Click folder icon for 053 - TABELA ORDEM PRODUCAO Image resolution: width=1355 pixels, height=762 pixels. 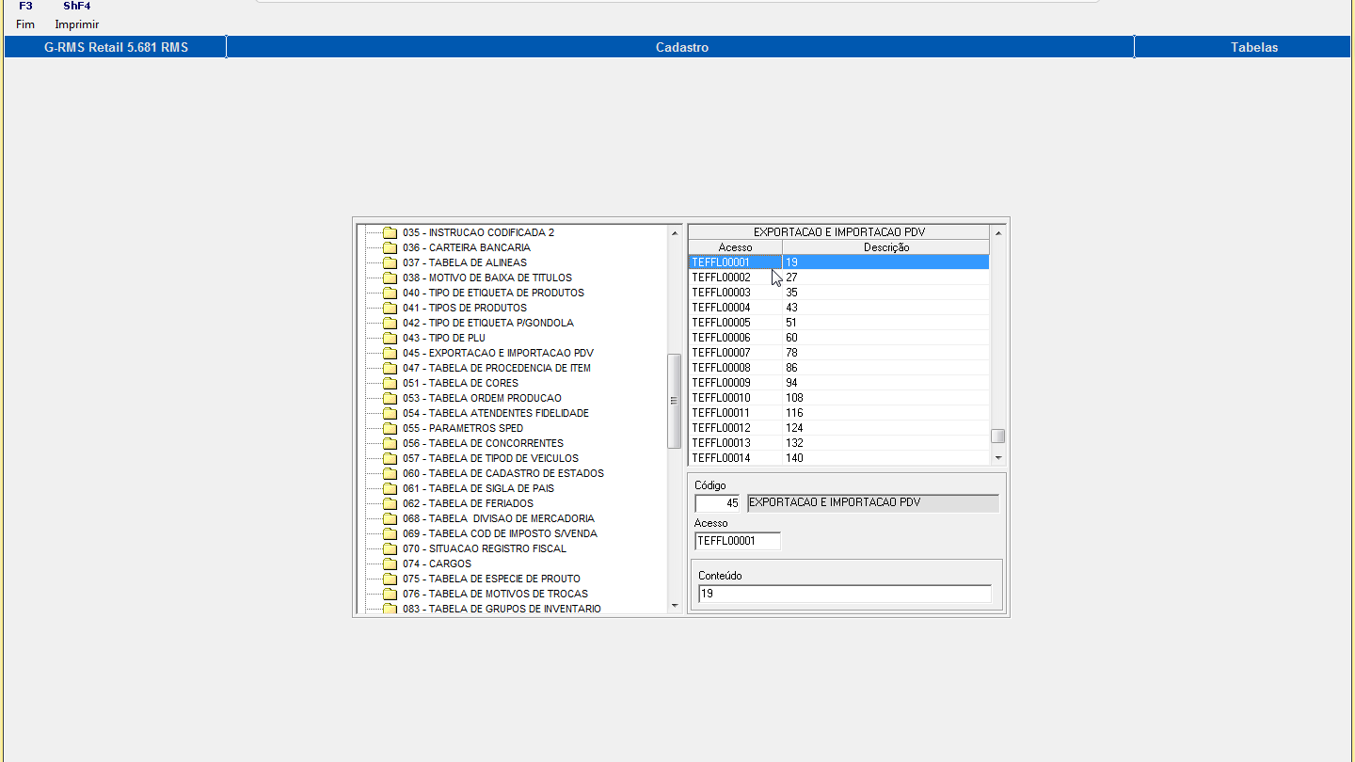click(390, 399)
